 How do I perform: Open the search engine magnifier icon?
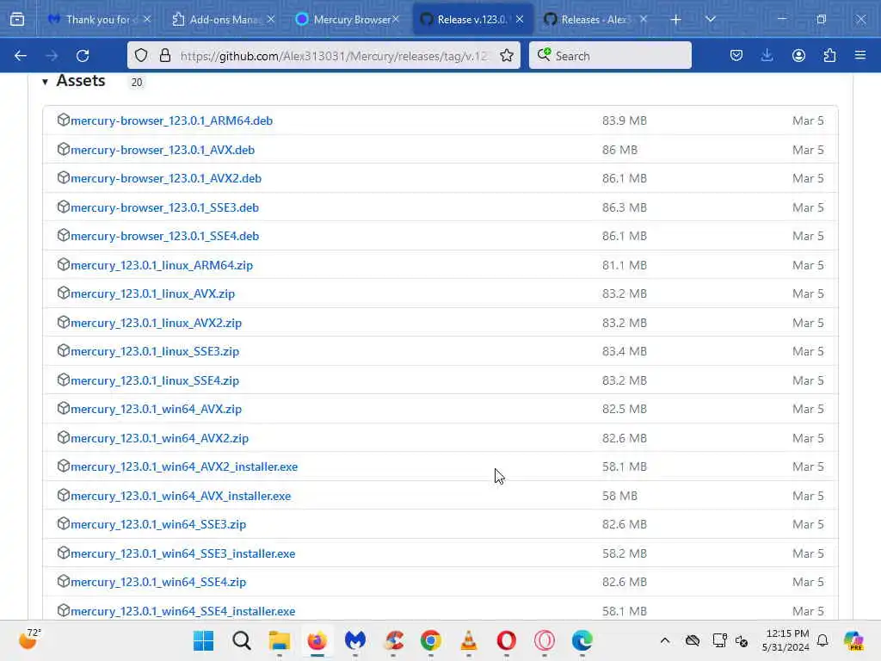coord(544,54)
